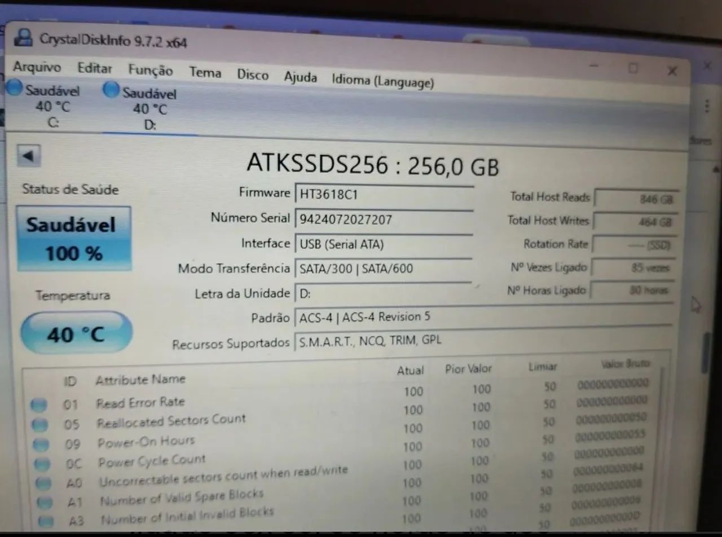The width and height of the screenshot is (722, 537).
Task: Click the Saudável 100 % health status button
Action: pyautogui.click(x=73, y=238)
